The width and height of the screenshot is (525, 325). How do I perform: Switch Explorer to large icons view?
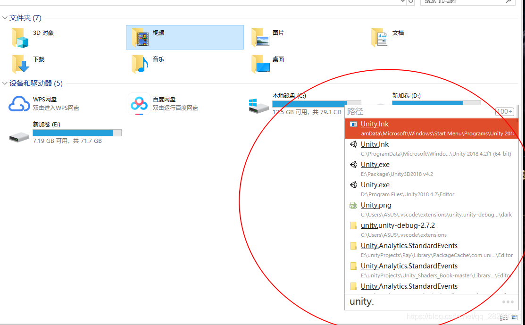tap(514, 317)
